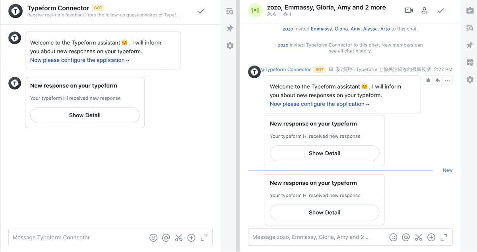Viewport: 477px width, 252px height.
Task: Expand the group message editor
Action: pyautogui.click(x=444, y=237)
